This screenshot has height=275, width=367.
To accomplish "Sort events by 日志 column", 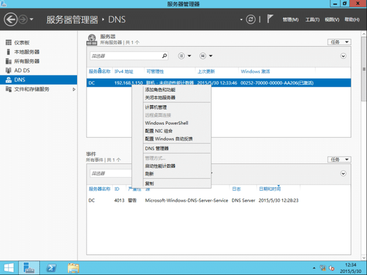I will pos(236,189).
